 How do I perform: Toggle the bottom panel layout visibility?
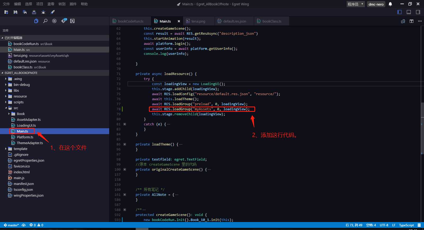coord(409,12)
